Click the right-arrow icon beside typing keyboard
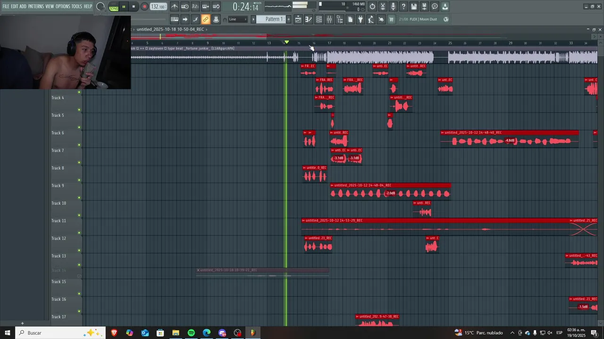604x339 pixels. (x=185, y=19)
